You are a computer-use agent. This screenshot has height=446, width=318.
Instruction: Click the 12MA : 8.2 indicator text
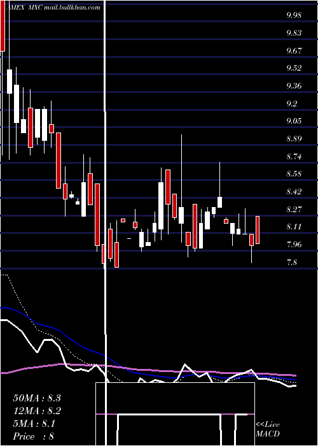click(37, 411)
